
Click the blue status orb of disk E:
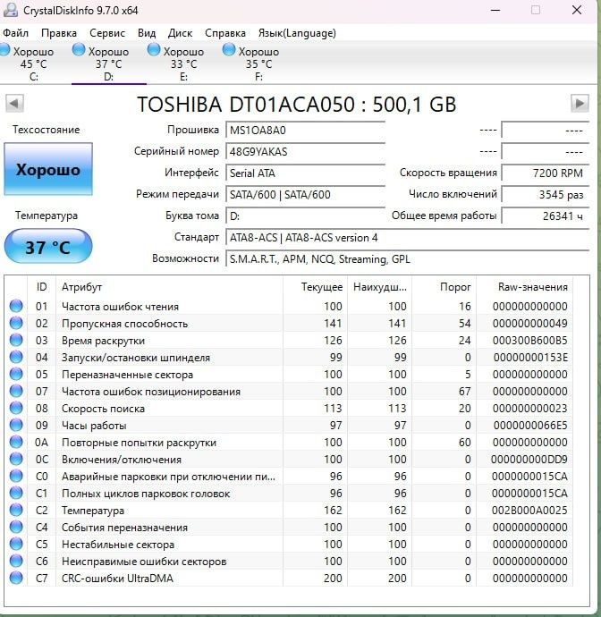(x=154, y=49)
